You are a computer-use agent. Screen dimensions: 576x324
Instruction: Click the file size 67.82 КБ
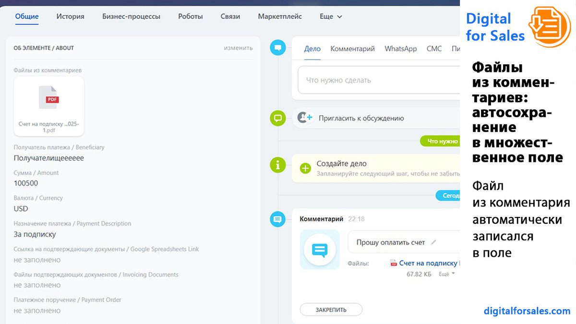pyautogui.click(x=419, y=274)
